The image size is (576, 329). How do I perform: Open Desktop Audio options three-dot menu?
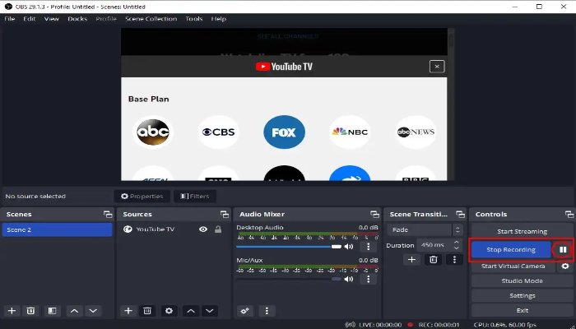click(x=368, y=247)
